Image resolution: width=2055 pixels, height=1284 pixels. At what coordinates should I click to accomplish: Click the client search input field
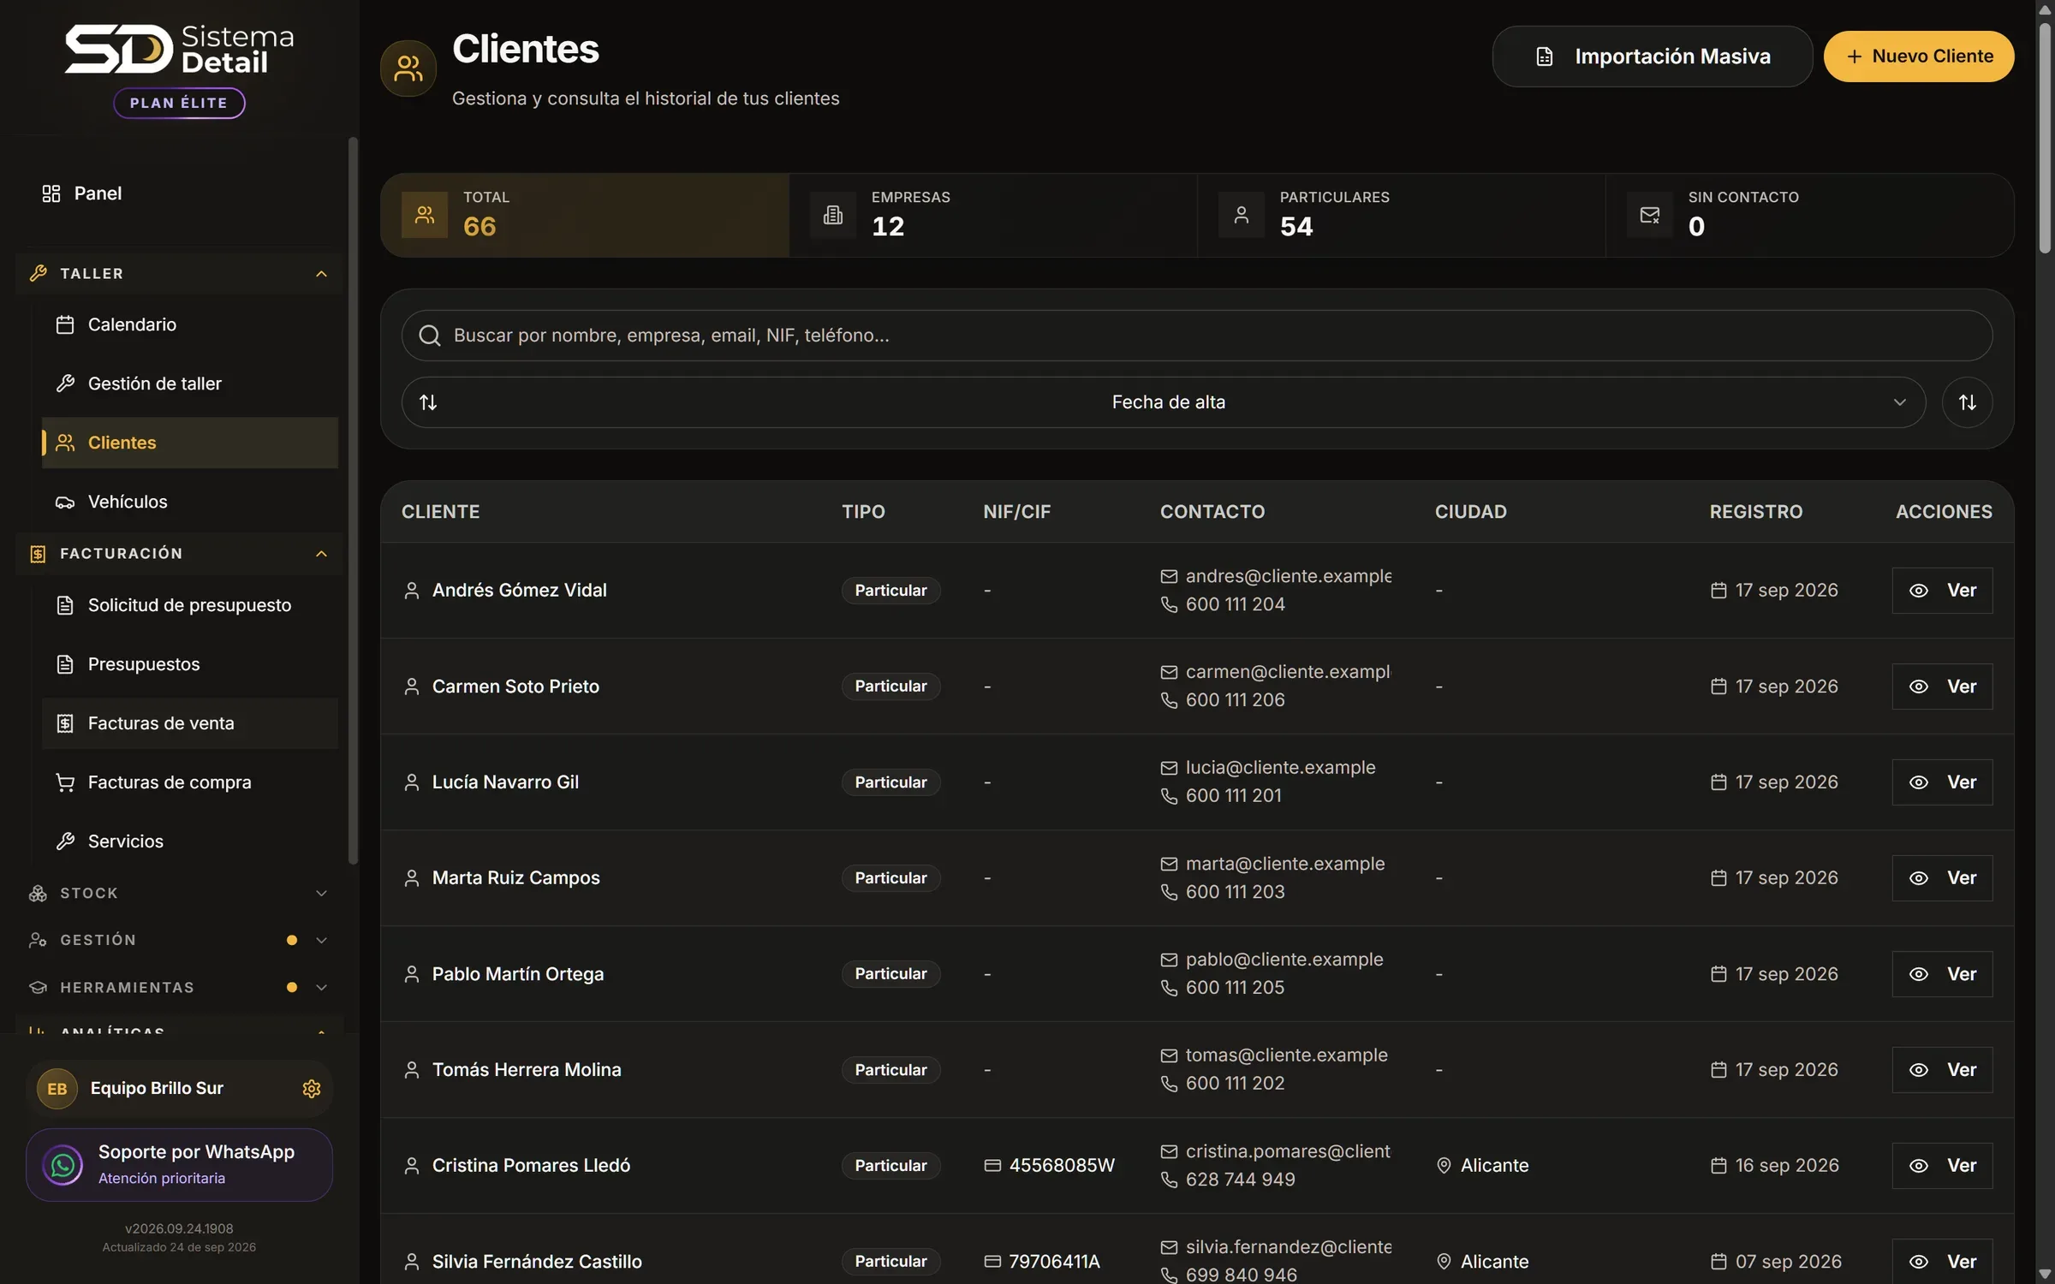click(x=1197, y=336)
